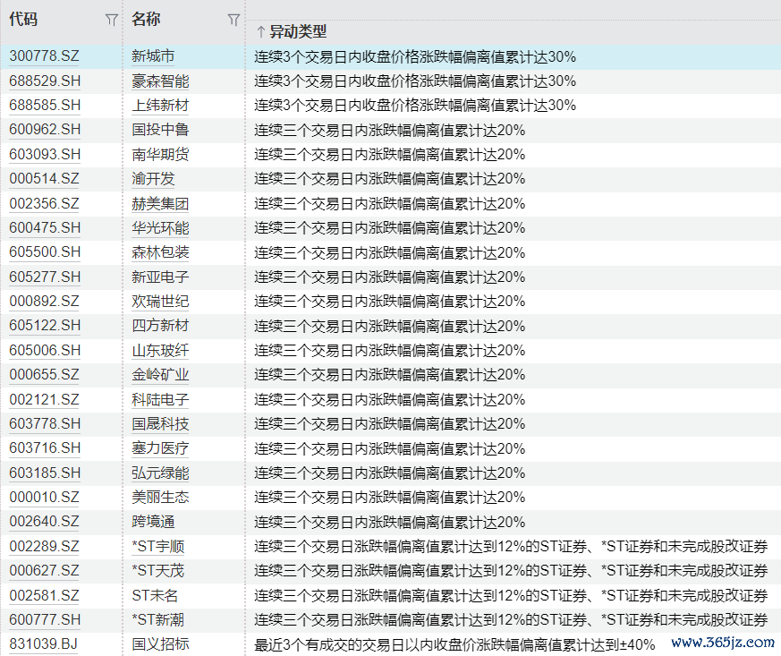Click 异动类型 text in 国义招标 row
Viewport: 781px width, 656px height.
(x=454, y=645)
